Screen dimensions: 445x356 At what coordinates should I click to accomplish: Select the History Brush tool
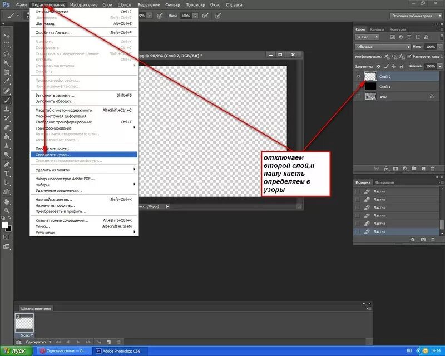[x=7, y=118]
